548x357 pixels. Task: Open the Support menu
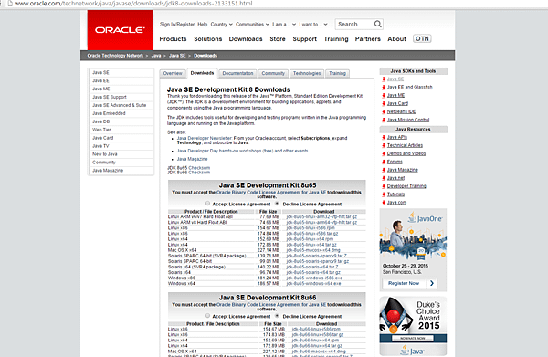pos(305,39)
